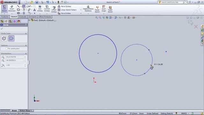Click the exit sketch confirmation corner icon

191,22
